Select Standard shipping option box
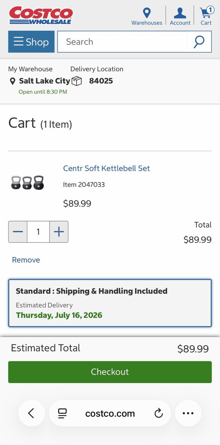Viewport: 220px width, 445px height. (x=110, y=303)
